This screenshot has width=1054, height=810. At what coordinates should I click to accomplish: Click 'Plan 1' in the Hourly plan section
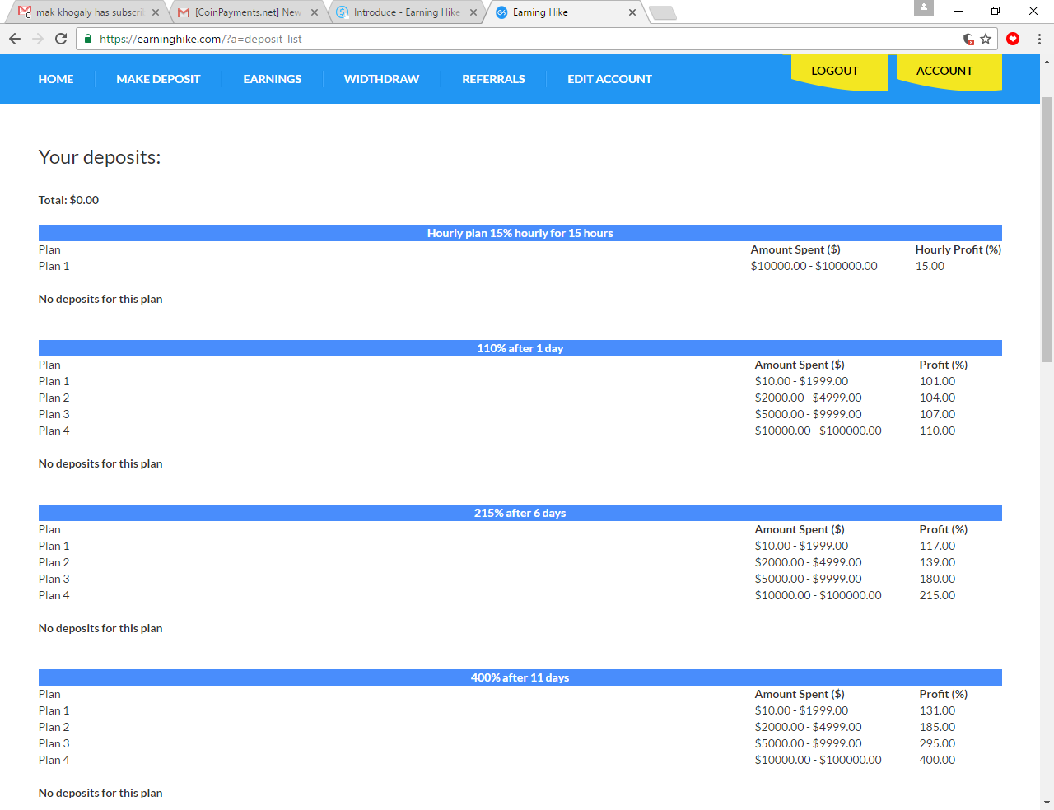(x=54, y=266)
